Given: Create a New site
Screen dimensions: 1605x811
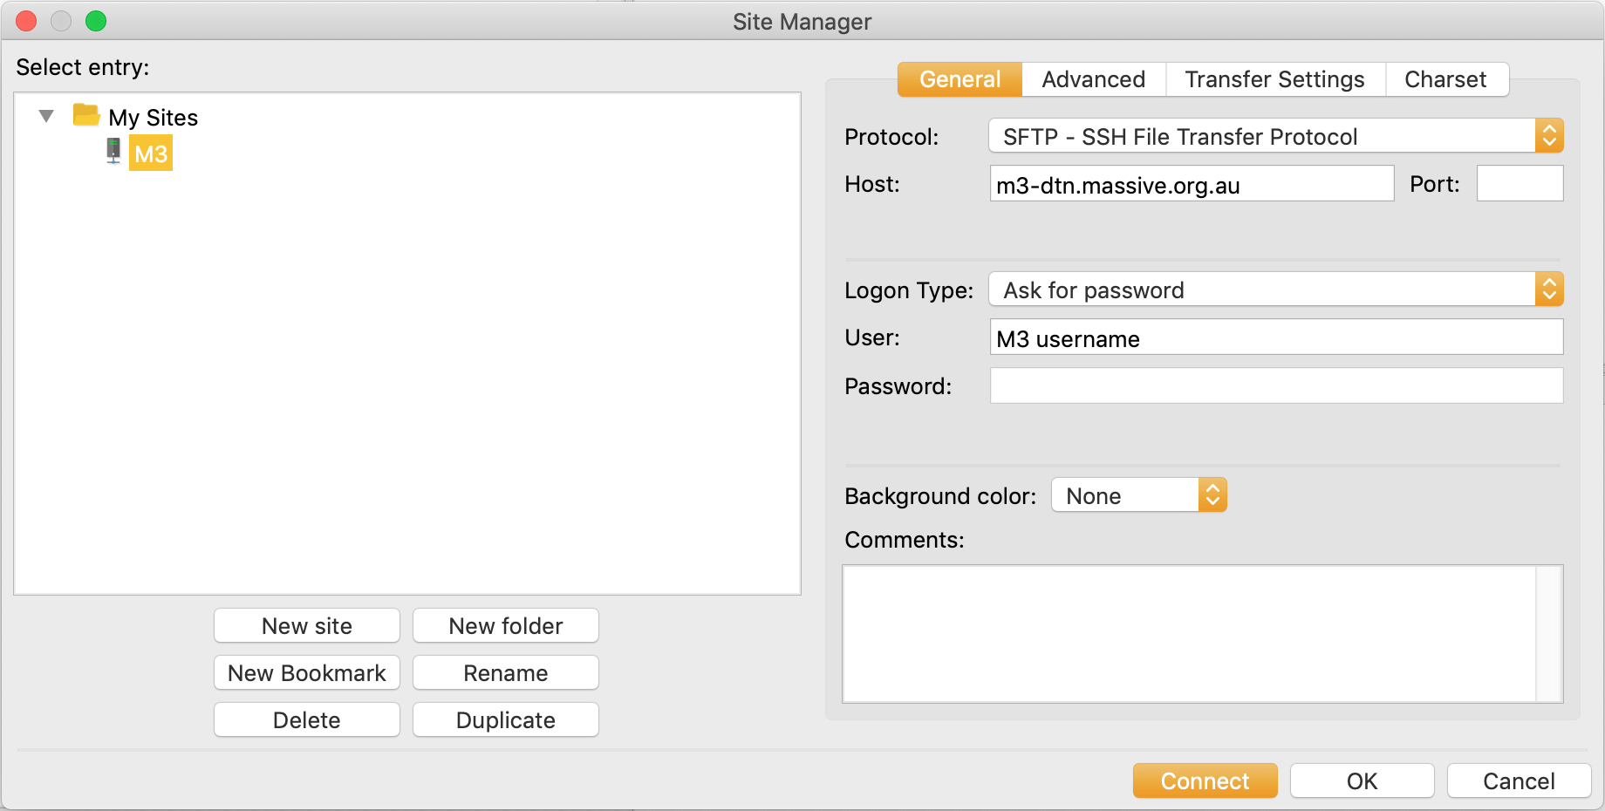Looking at the screenshot, I should pyautogui.click(x=307, y=626).
